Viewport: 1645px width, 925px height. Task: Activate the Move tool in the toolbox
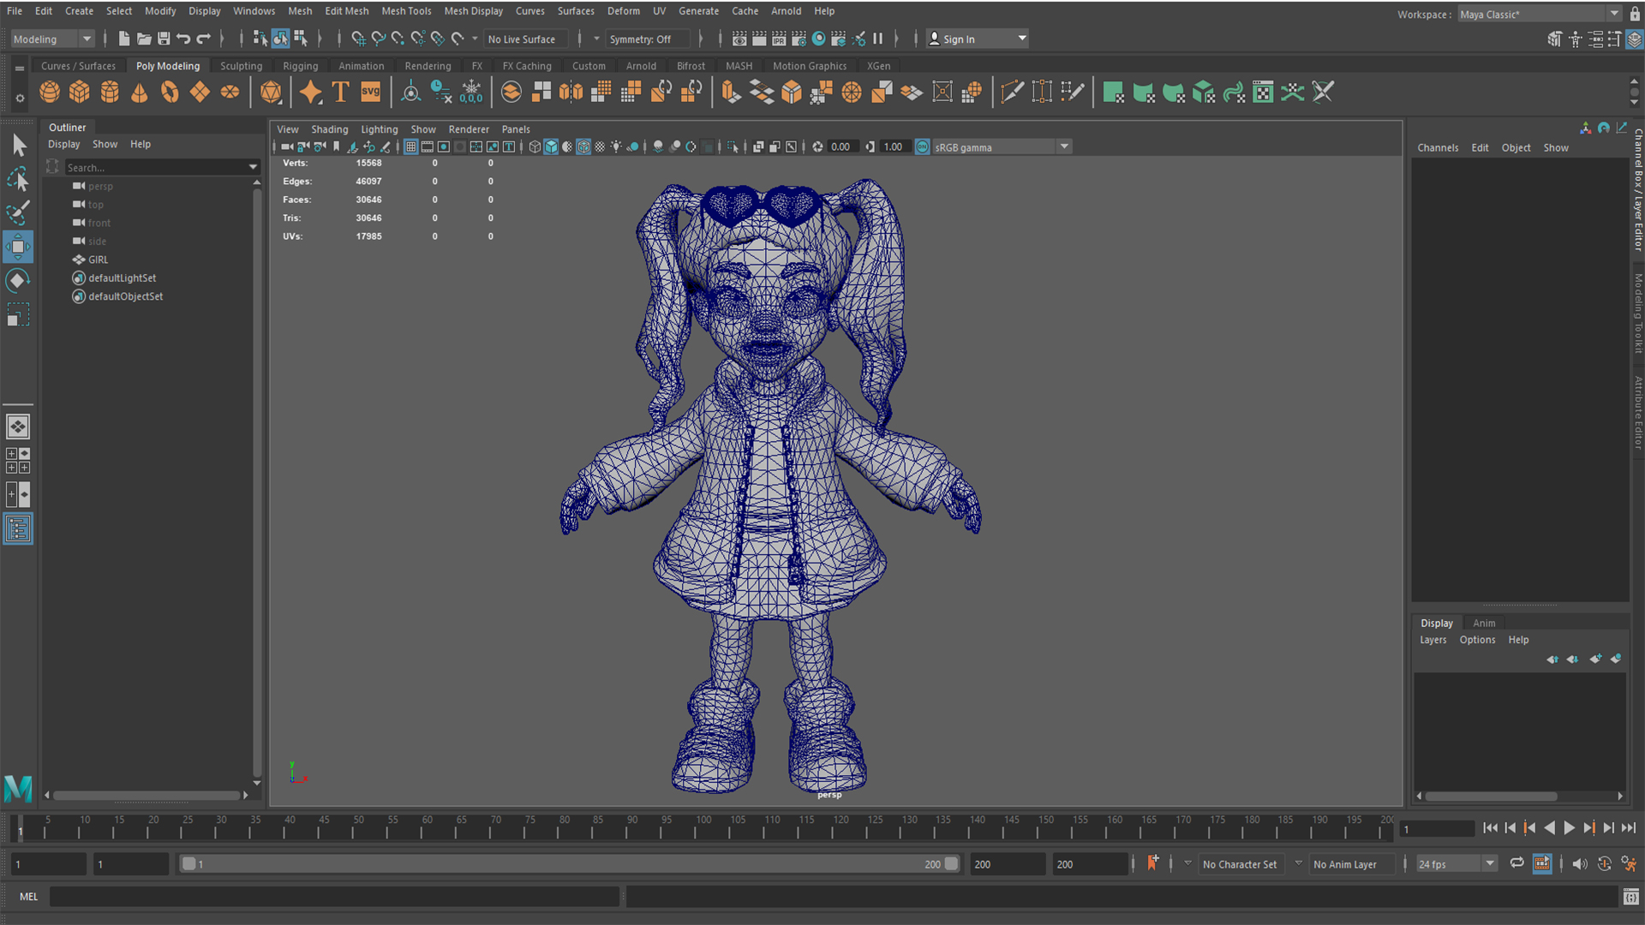pos(18,247)
